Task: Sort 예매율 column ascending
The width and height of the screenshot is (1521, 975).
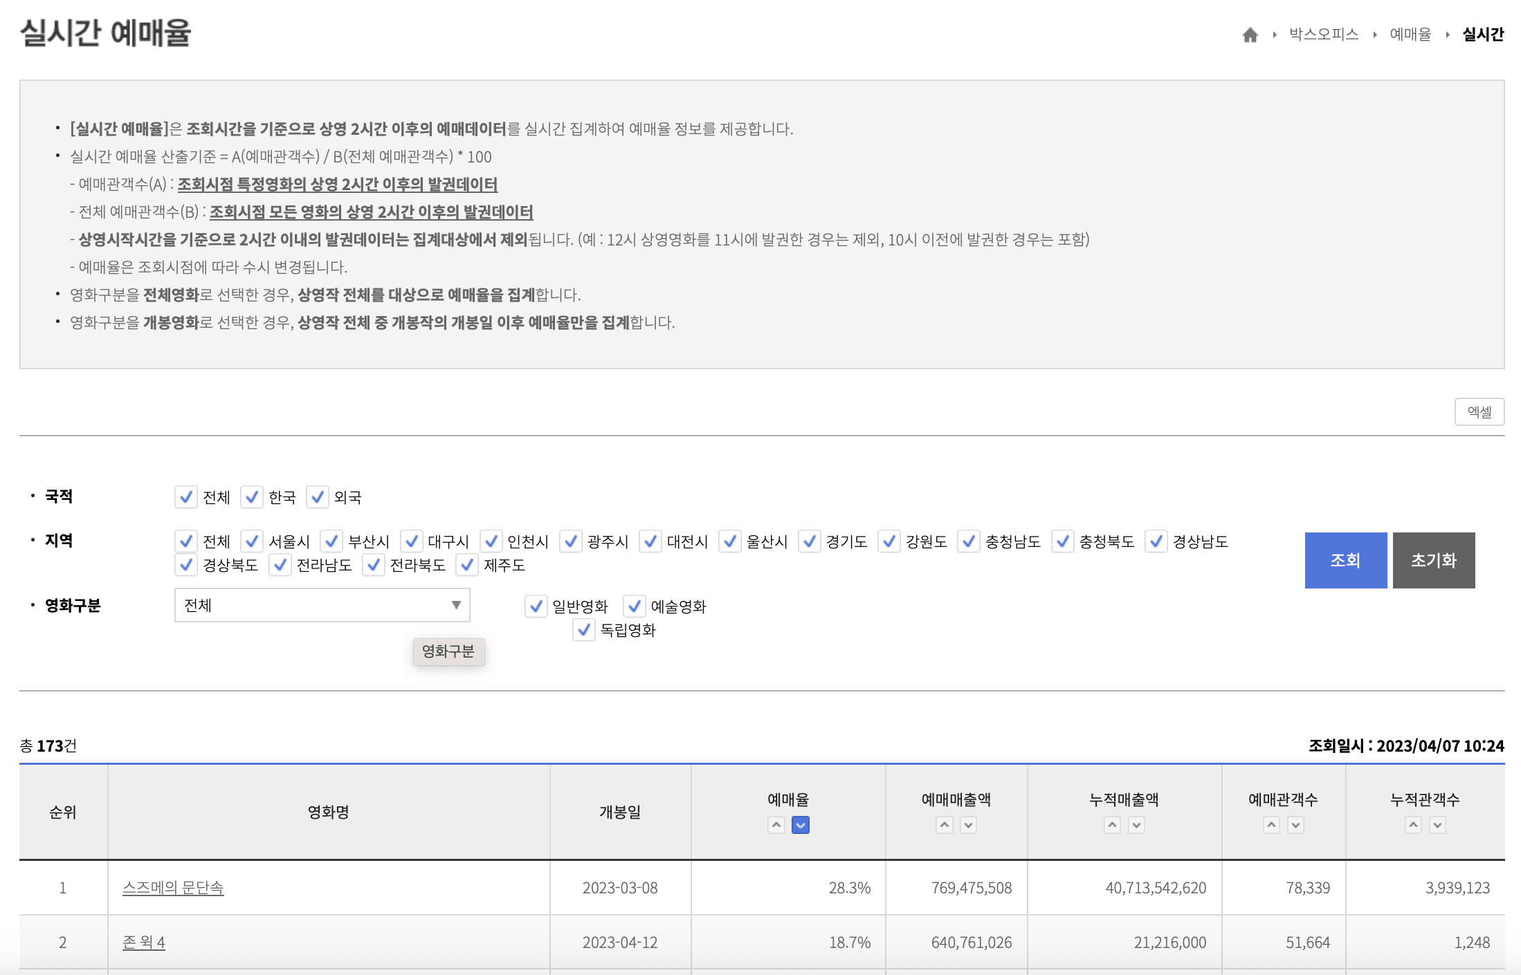Action: [776, 825]
